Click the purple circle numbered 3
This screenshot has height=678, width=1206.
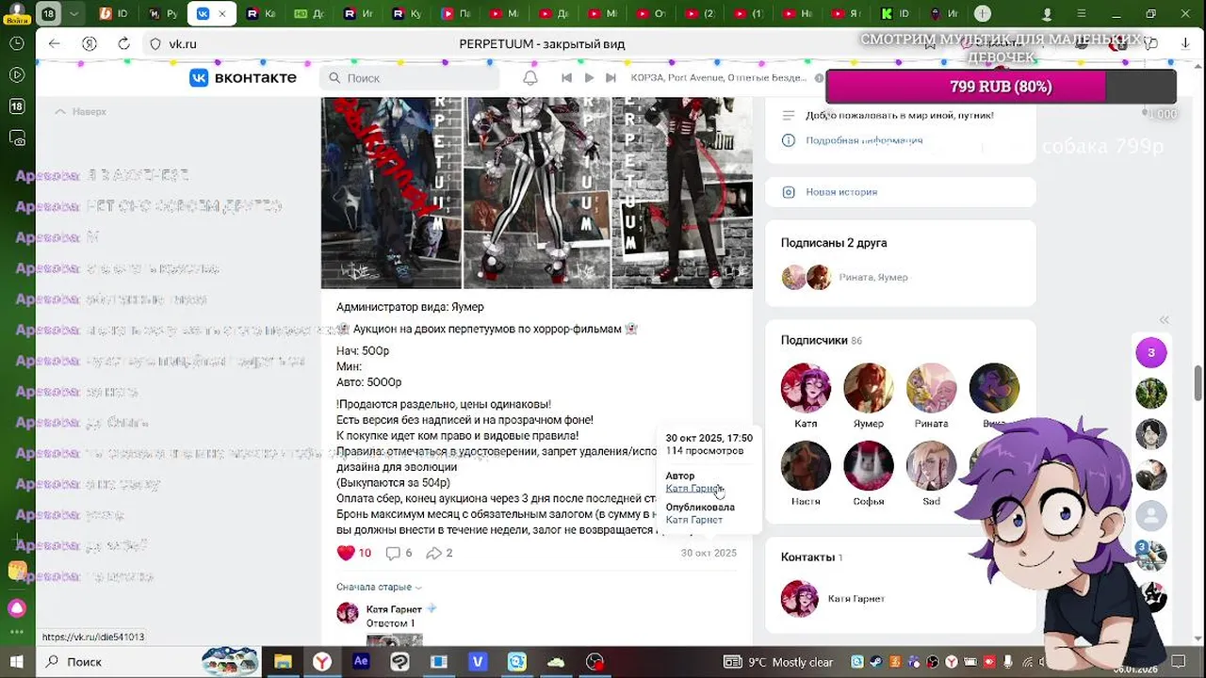point(1150,353)
